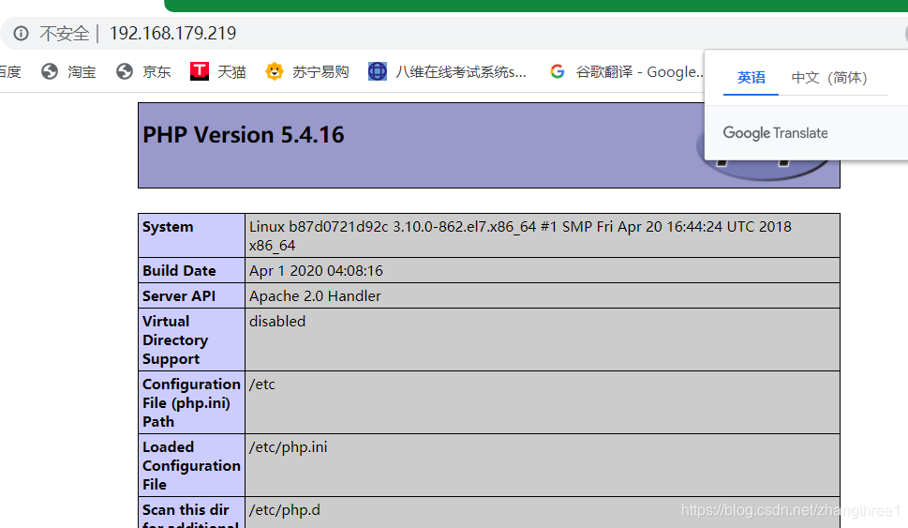
Task: Open the 淘宝 bookmark
Action: pyautogui.click(x=68, y=72)
